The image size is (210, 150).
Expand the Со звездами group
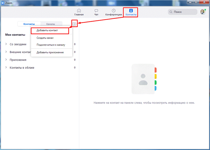[6, 44]
